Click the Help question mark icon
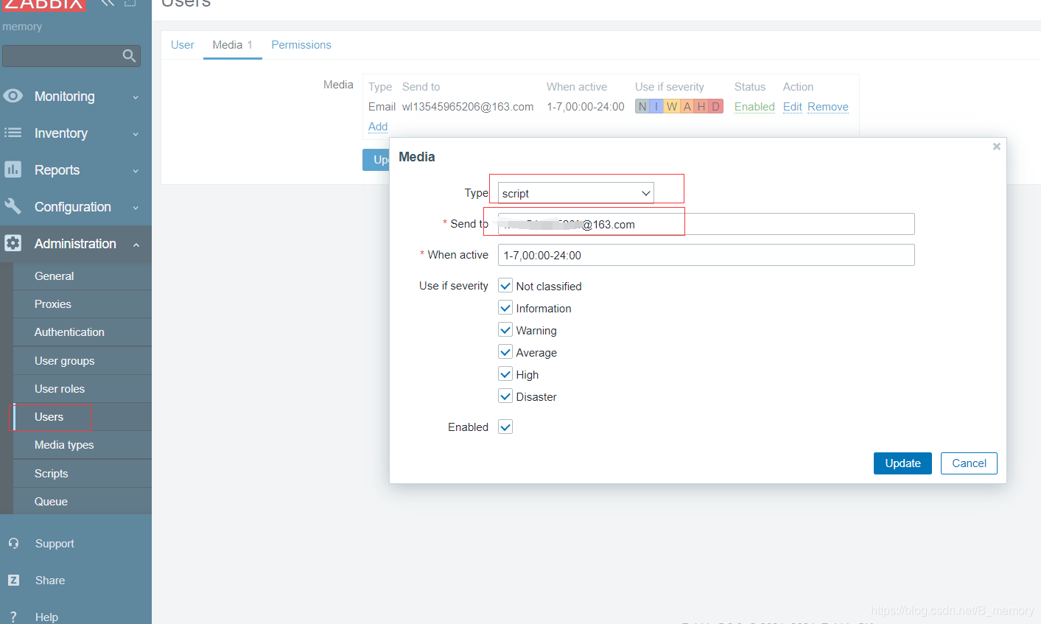 pos(13,617)
